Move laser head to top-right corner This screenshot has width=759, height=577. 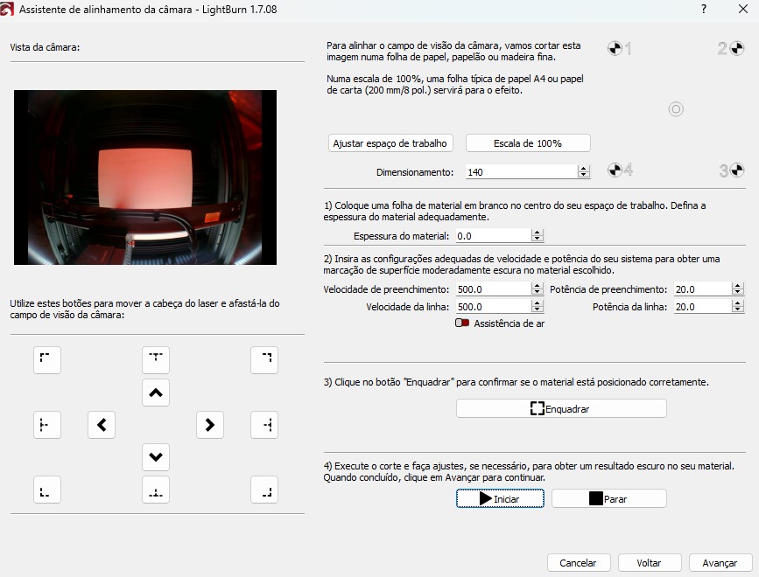pyautogui.click(x=264, y=360)
